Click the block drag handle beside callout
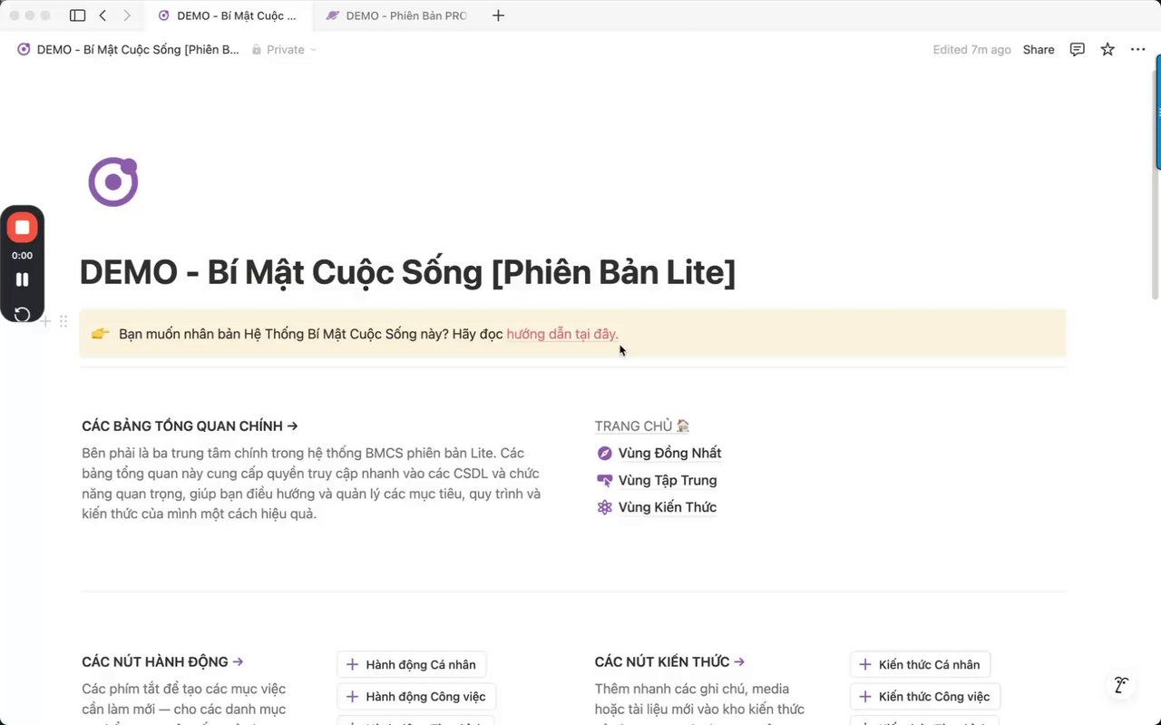 63,321
